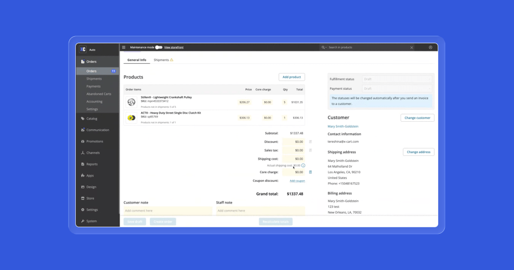Image resolution: width=514 pixels, height=270 pixels.
Task: Expand the Fulfillment status dropdown
Action: pos(397,79)
